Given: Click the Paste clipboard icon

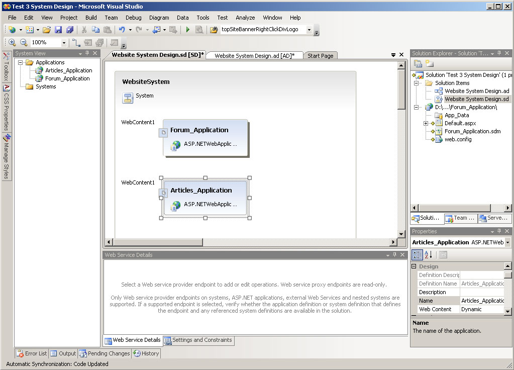Looking at the screenshot, I should tap(107, 30).
